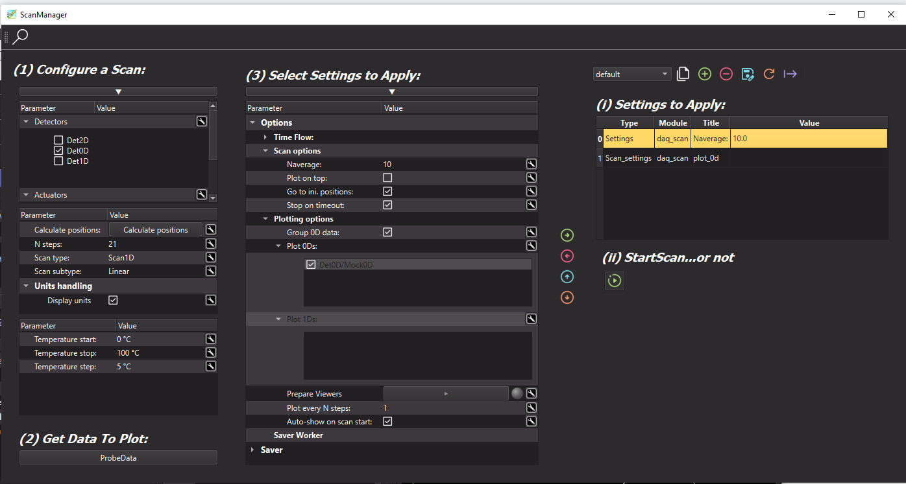This screenshot has height=484, width=906.
Task: Collapse panel using arrow bar under Configure a Scan
Action: tap(118, 92)
